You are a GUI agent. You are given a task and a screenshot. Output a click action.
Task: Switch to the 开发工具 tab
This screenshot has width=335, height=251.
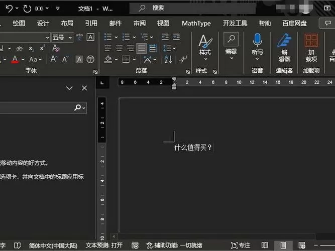pyautogui.click(x=235, y=23)
